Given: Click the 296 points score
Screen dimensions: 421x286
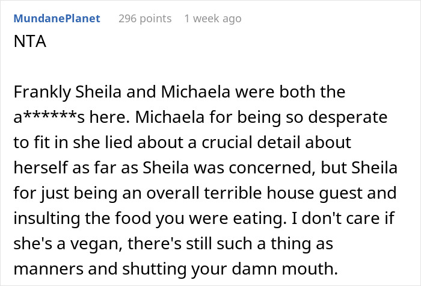Looking at the screenshot, I should [x=144, y=19].
